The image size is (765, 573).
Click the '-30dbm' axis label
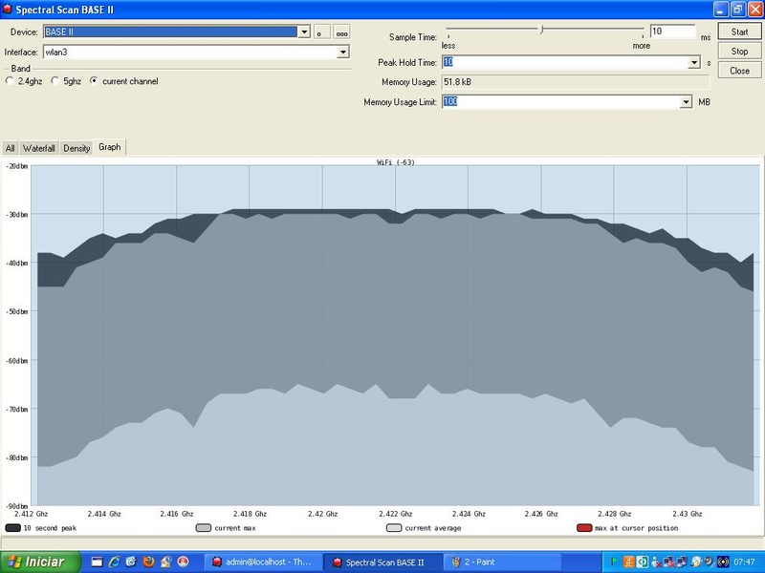pos(16,214)
